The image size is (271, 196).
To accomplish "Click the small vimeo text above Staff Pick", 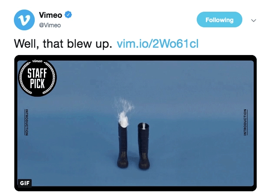I will [37, 61].
